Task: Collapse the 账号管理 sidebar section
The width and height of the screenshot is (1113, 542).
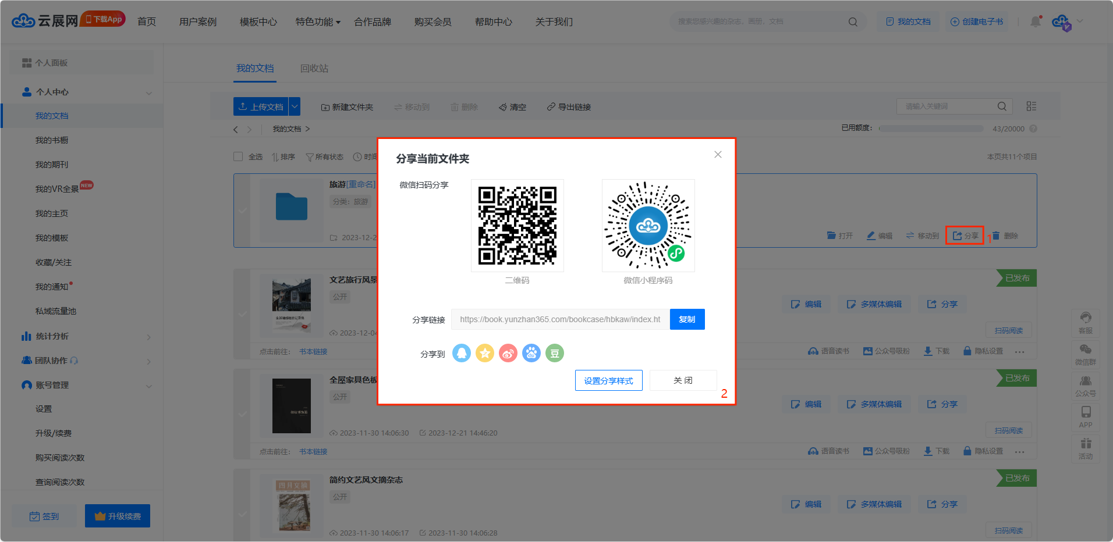Action: coord(148,386)
